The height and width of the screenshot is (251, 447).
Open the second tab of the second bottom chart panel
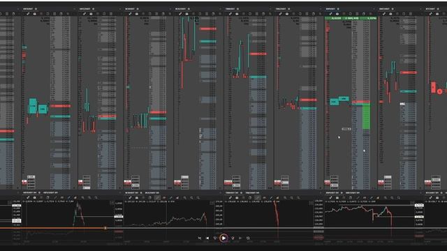[x=152, y=192]
